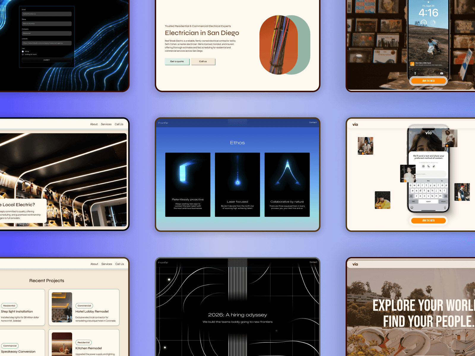Image resolution: width=475 pixels, height=356 pixels.
Task: Tap the emoji icon below the keyboard
Action: [x=412, y=207]
